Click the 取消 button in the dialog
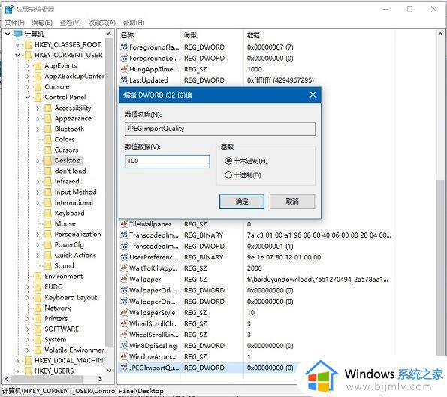This screenshot has width=447, height=397. tap(292, 202)
